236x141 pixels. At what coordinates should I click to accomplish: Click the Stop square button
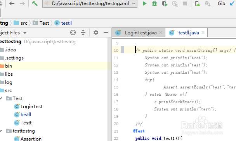[x=185, y=3]
